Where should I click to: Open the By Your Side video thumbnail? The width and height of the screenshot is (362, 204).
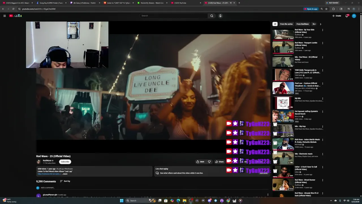tap(283, 35)
